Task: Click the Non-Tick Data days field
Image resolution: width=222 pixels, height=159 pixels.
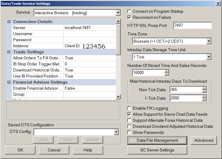Action: (x=186, y=90)
